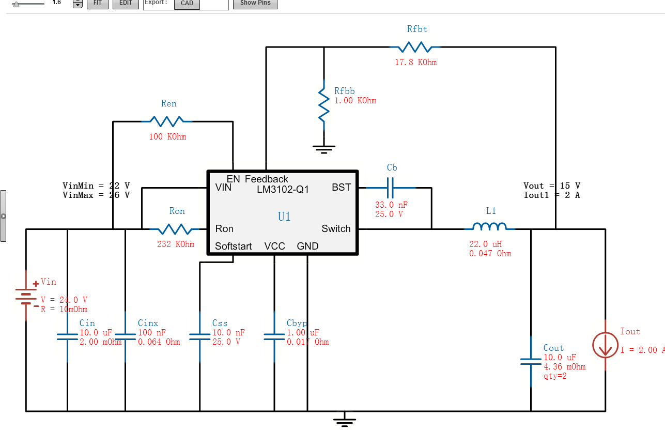The width and height of the screenshot is (665, 432).
Task: Click the Softstart pin label on U1
Action: click(234, 246)
